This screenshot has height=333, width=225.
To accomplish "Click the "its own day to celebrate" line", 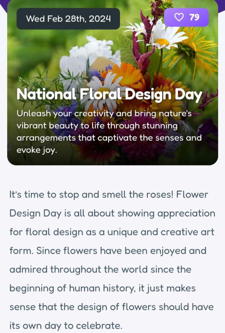I will [66, 326].
